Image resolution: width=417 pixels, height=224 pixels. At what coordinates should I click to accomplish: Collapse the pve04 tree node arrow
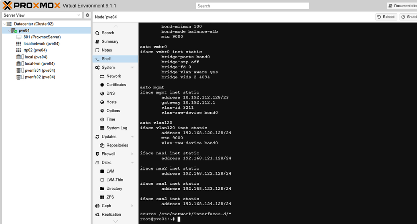point(9,30)
